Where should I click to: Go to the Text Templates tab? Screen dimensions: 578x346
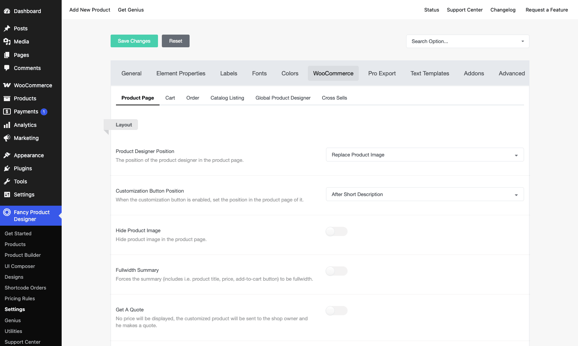pos(430,73)
